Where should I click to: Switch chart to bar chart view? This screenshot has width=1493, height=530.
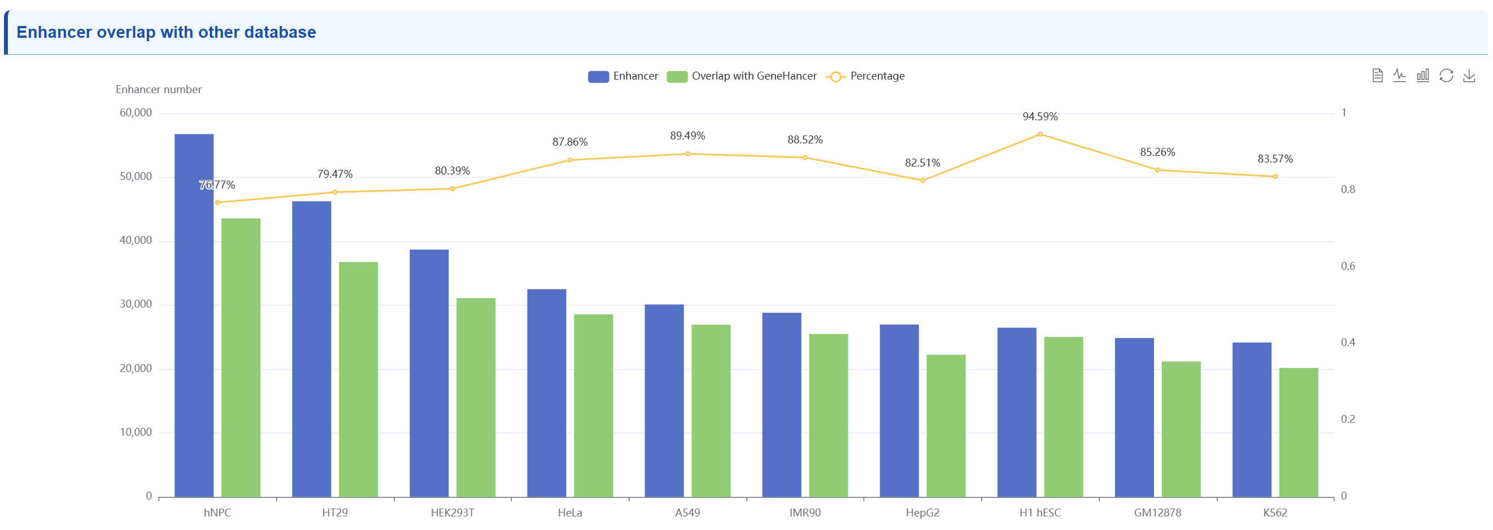1423,75
